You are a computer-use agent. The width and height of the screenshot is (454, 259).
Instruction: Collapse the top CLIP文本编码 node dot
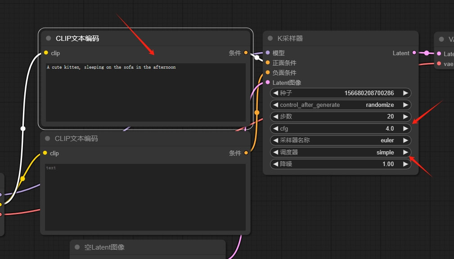coord(49,39)
